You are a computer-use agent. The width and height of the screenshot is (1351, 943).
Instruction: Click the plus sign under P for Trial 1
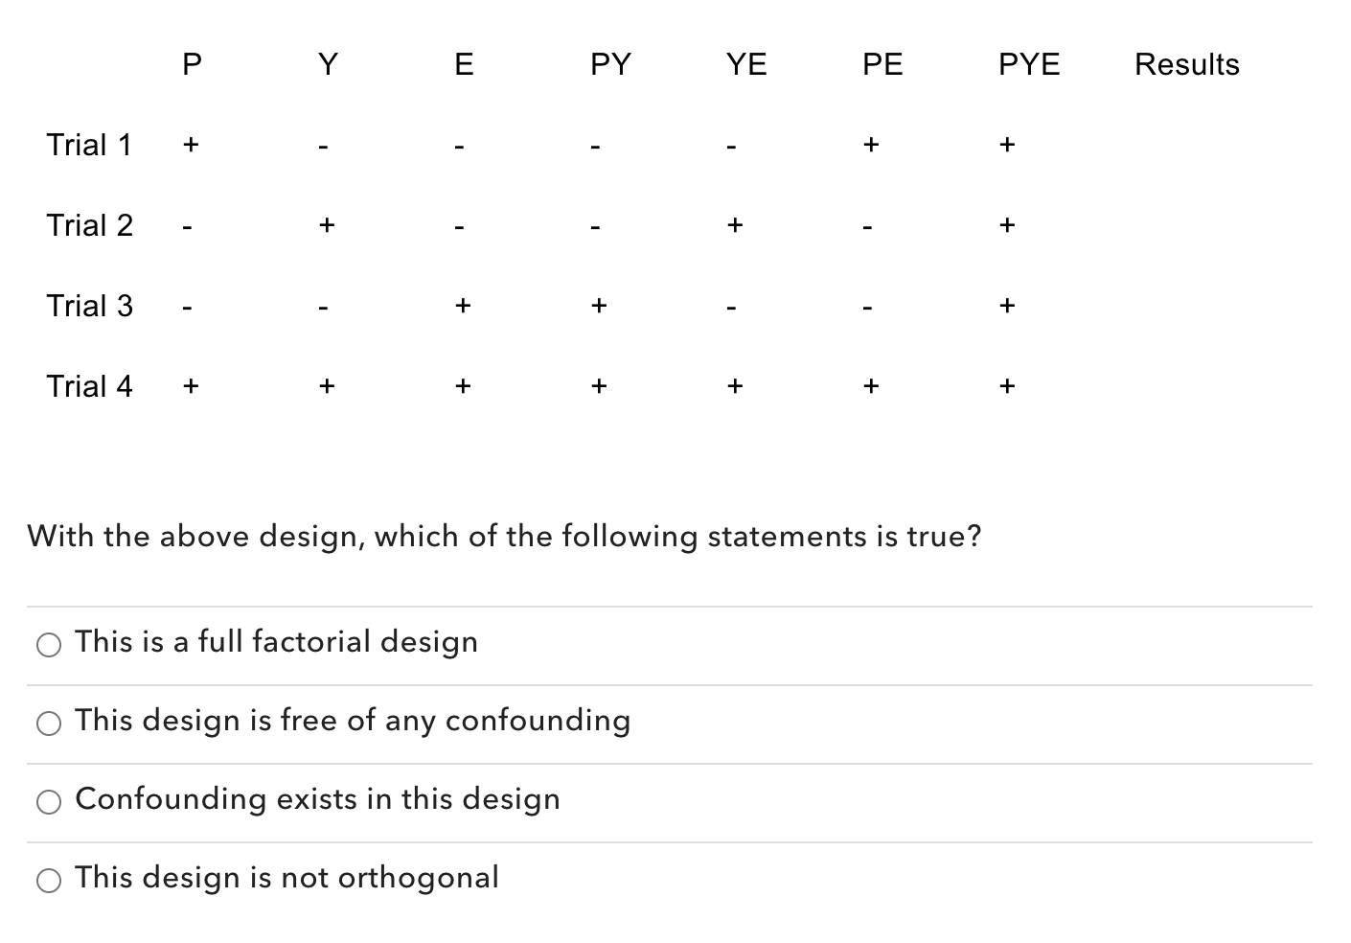192,144
